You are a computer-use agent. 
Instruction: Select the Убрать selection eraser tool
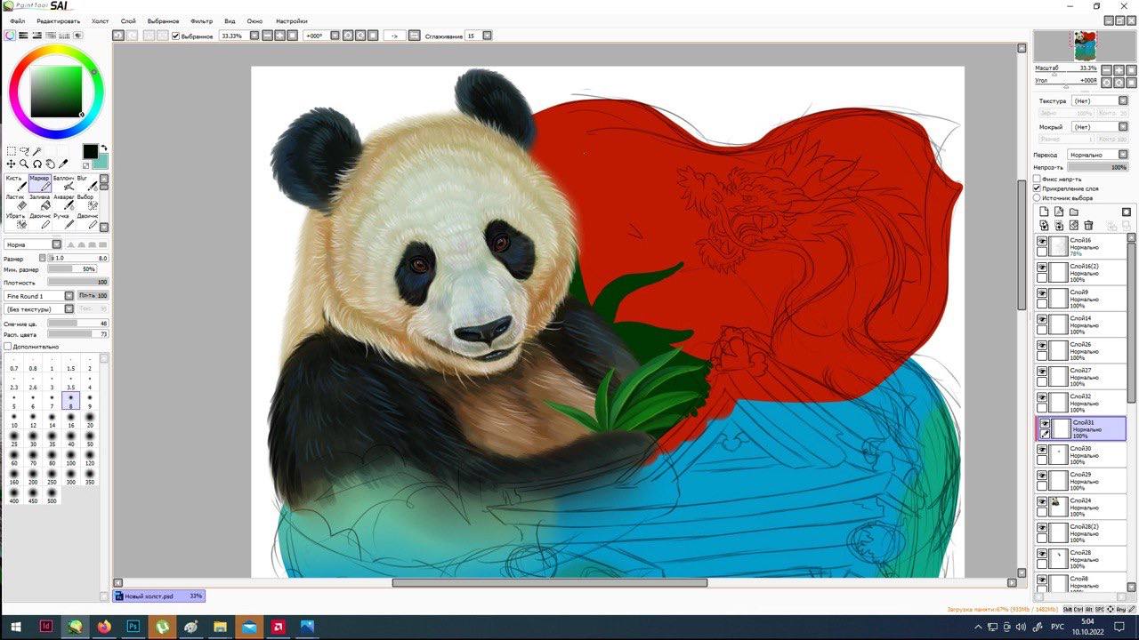[15, 221]
